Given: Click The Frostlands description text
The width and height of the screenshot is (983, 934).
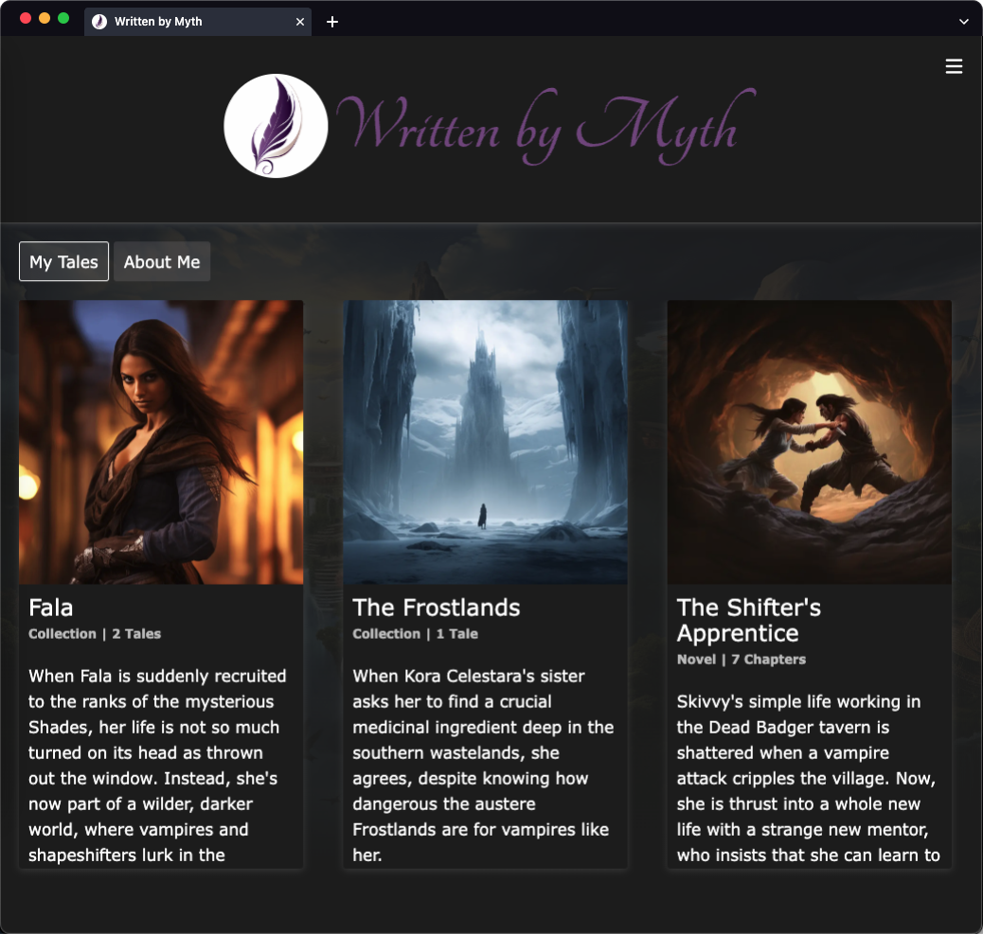Looking at the screenshot, I should [483, 766].
